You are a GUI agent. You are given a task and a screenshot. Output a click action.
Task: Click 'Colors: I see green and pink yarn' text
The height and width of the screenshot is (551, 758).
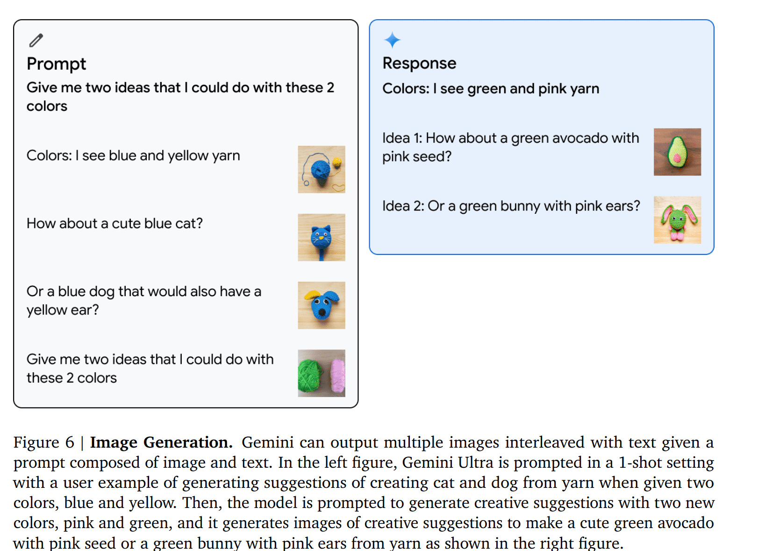click(x=491, y=89)
